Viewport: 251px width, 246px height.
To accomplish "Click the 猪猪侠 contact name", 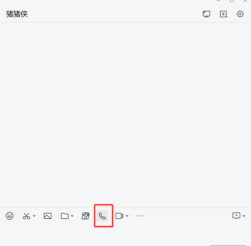I will point(17,14).
